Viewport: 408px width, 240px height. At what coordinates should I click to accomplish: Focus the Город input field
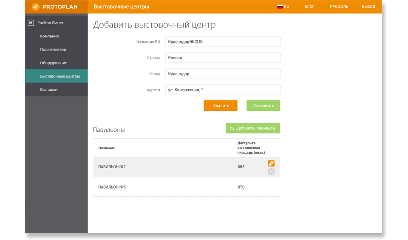(x=223, y=73)
